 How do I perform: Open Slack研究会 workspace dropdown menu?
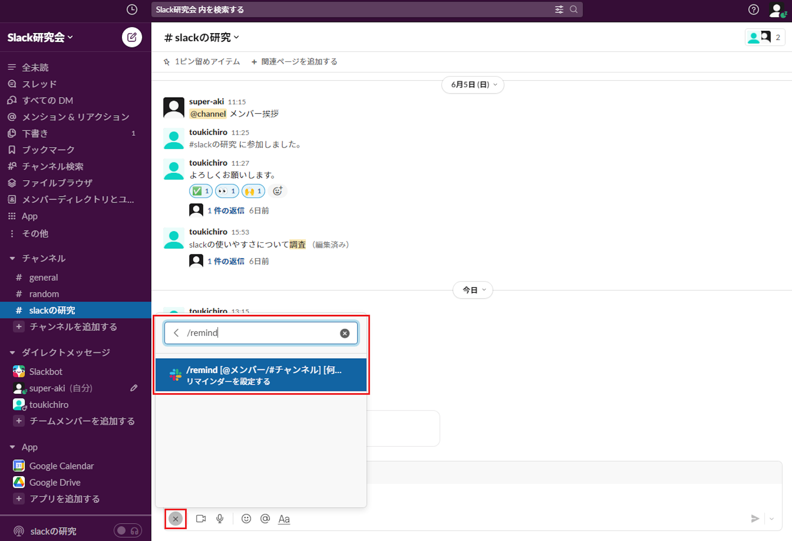pyautogui.click(x=40, y=37)
